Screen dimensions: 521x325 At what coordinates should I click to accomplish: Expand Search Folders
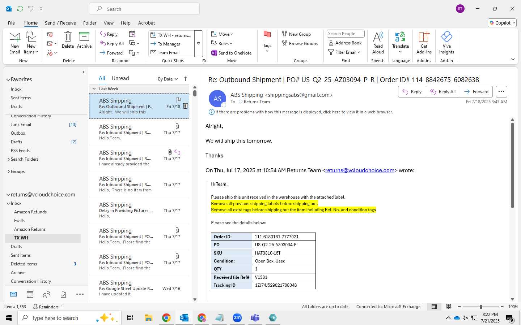(x=9, y=159)
